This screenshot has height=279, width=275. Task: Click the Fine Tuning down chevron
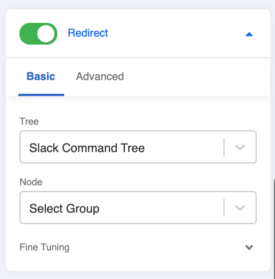pos(249,248)
